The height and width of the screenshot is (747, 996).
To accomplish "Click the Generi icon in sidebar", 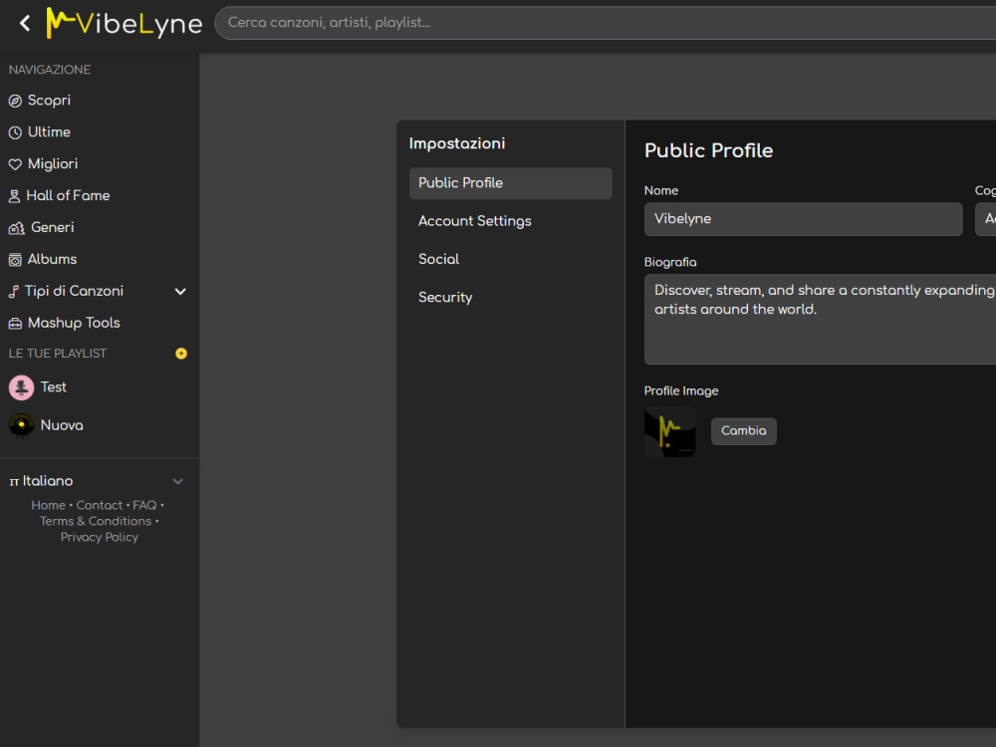I will point(17,228).
